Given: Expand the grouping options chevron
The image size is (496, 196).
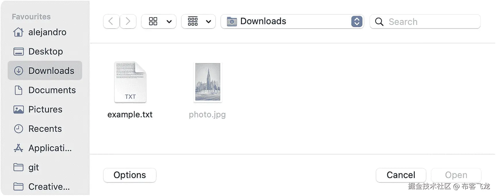Looking at the screenshot, I should coord(209,22).
